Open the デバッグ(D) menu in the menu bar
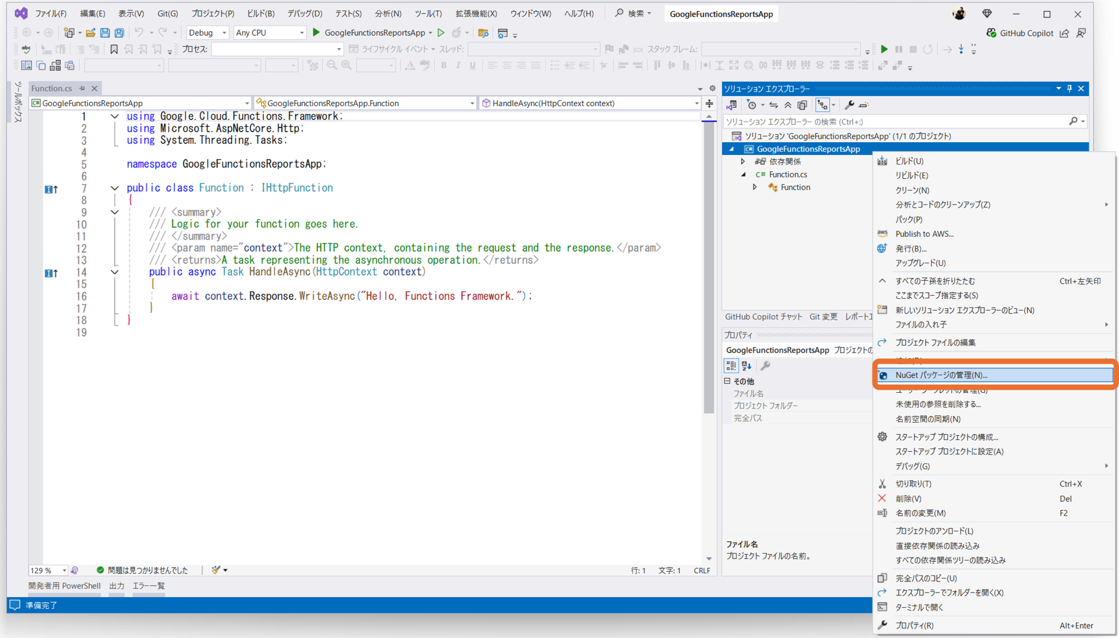The width and height of the screenshot is (1119, 638). 304,13
